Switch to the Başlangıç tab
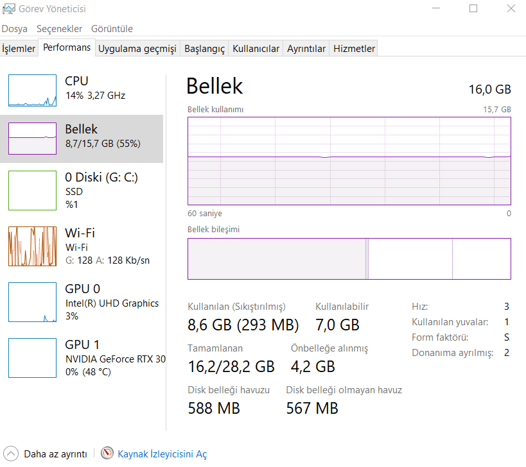This screenshot has height=467, width=526. tap(204, 49)
